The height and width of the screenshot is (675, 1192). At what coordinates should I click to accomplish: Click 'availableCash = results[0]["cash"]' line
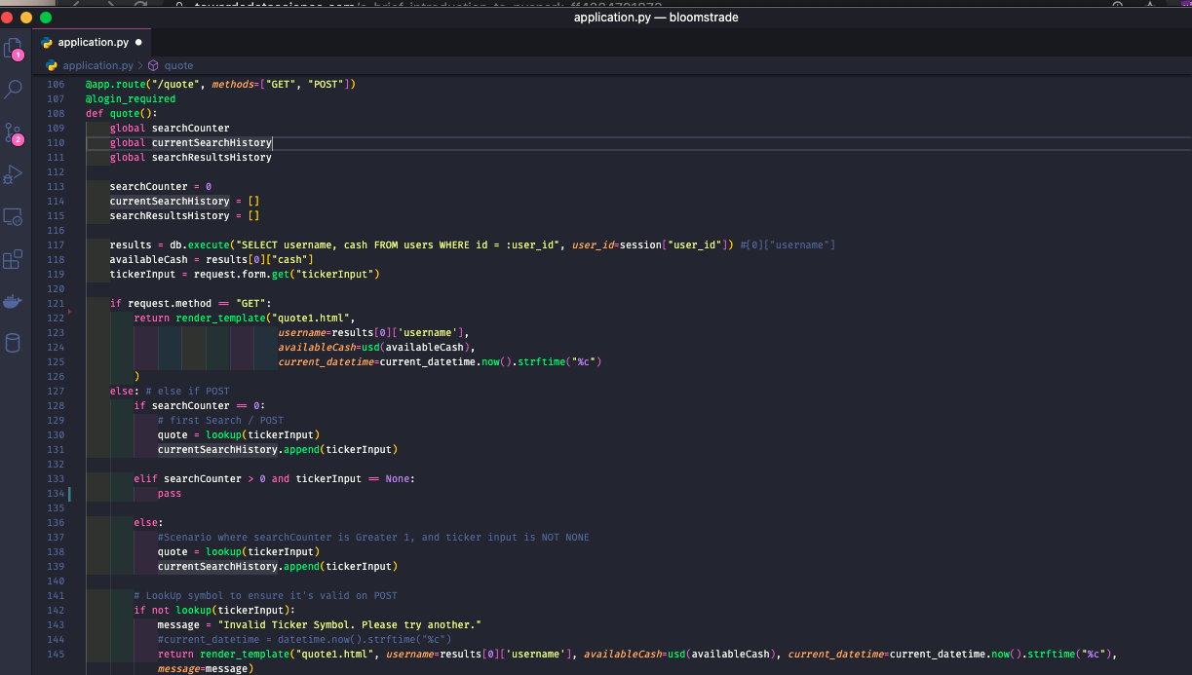pos(211,260)
